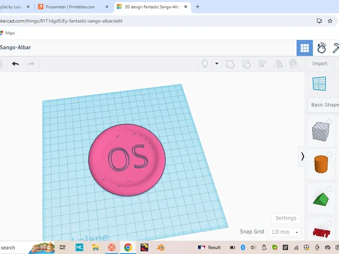Click the Bluetooth tray icon

243,248
